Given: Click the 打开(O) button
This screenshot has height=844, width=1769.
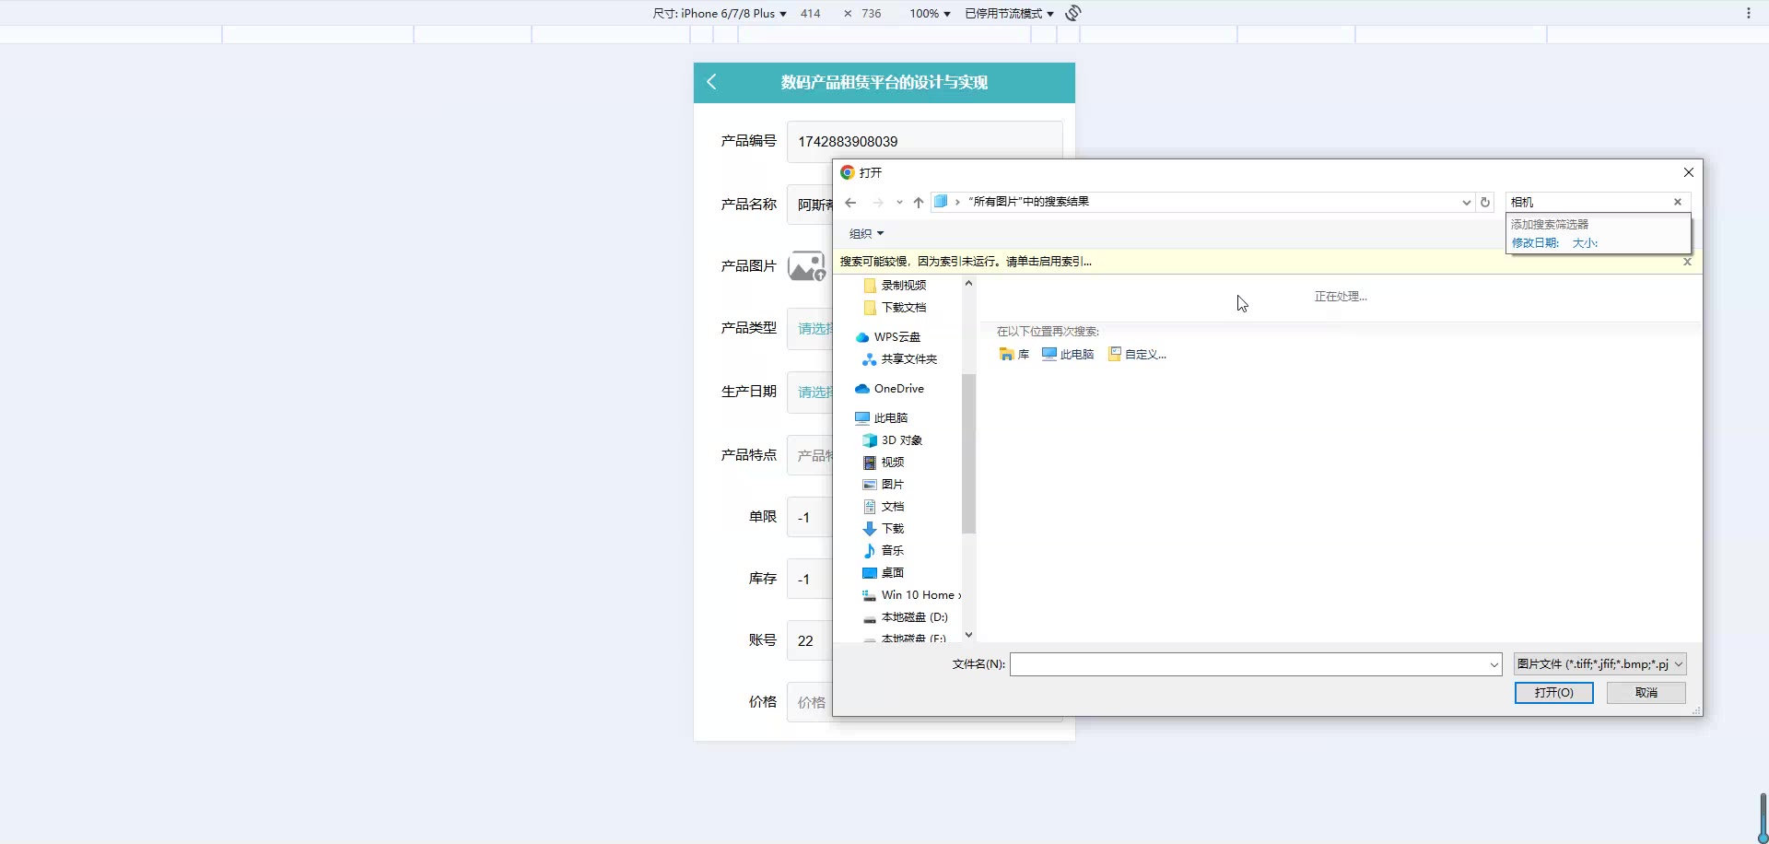Looking at the screenshot, I should pyautogui.click(x=1553, y=693).
